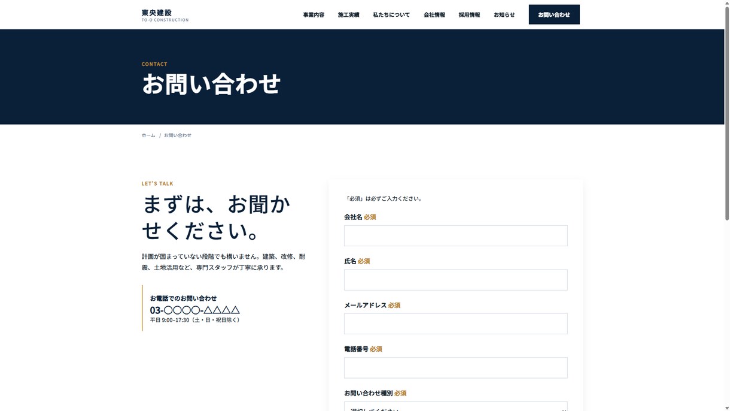Click the scrollbar up arrow
Viewport: 730px width, 411px height.
tap(727, 3)
